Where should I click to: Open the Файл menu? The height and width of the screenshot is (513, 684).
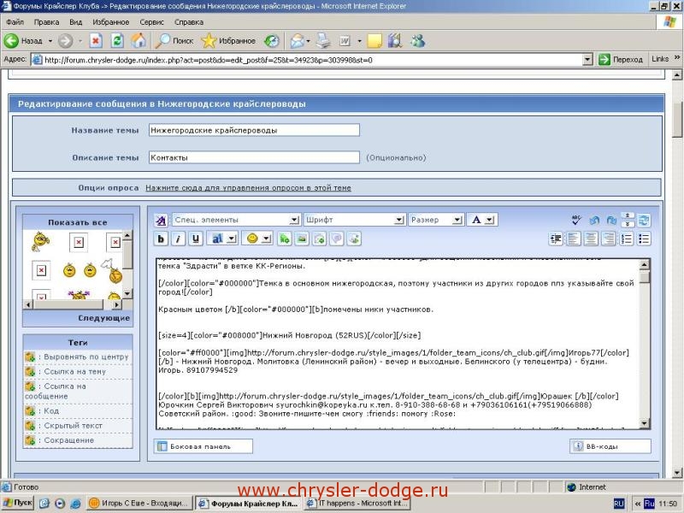pos(15,22)
